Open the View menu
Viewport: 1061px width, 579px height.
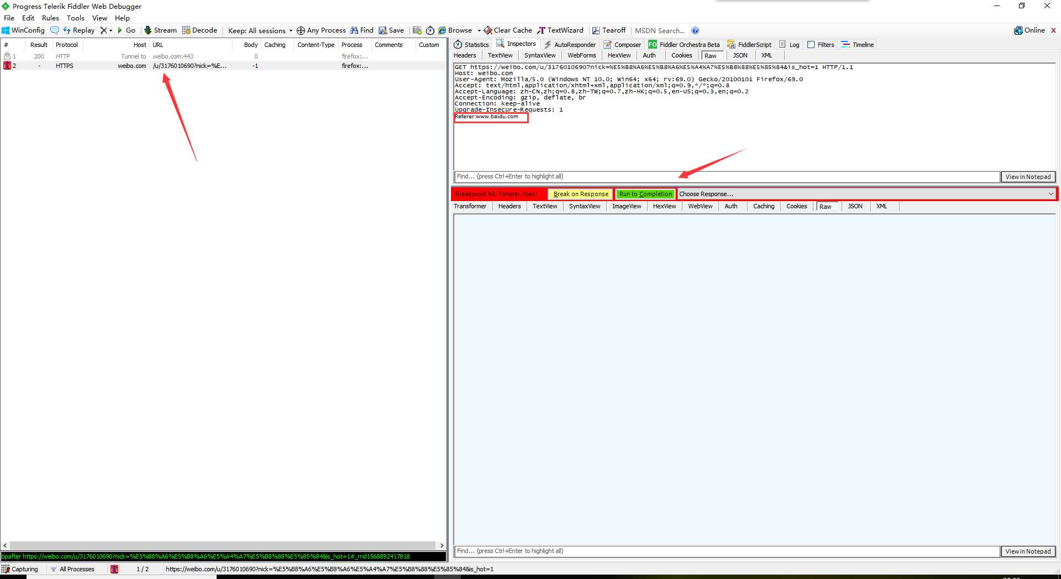tap(99, 18)
